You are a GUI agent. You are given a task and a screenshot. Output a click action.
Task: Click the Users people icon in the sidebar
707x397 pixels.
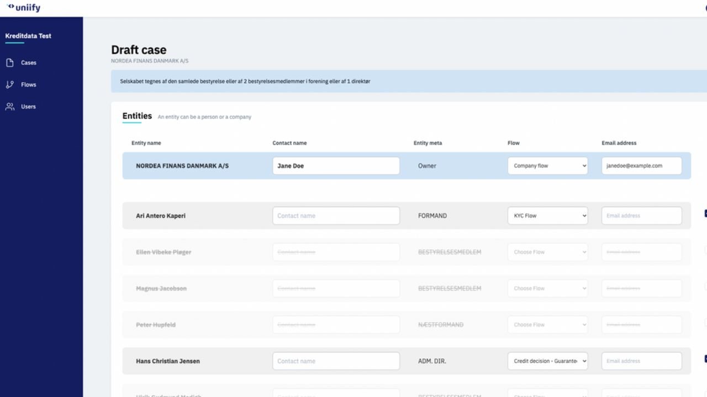[x=10, y=106]
